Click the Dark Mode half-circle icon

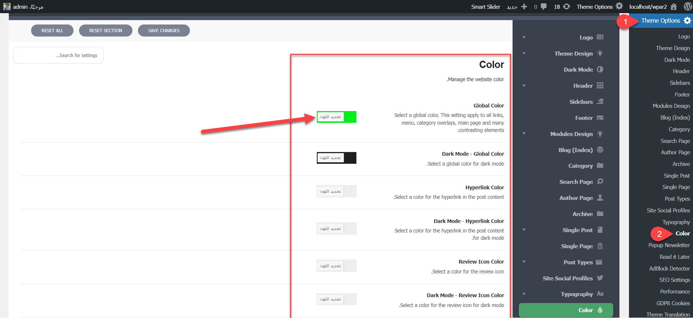(x=600, y=69)
